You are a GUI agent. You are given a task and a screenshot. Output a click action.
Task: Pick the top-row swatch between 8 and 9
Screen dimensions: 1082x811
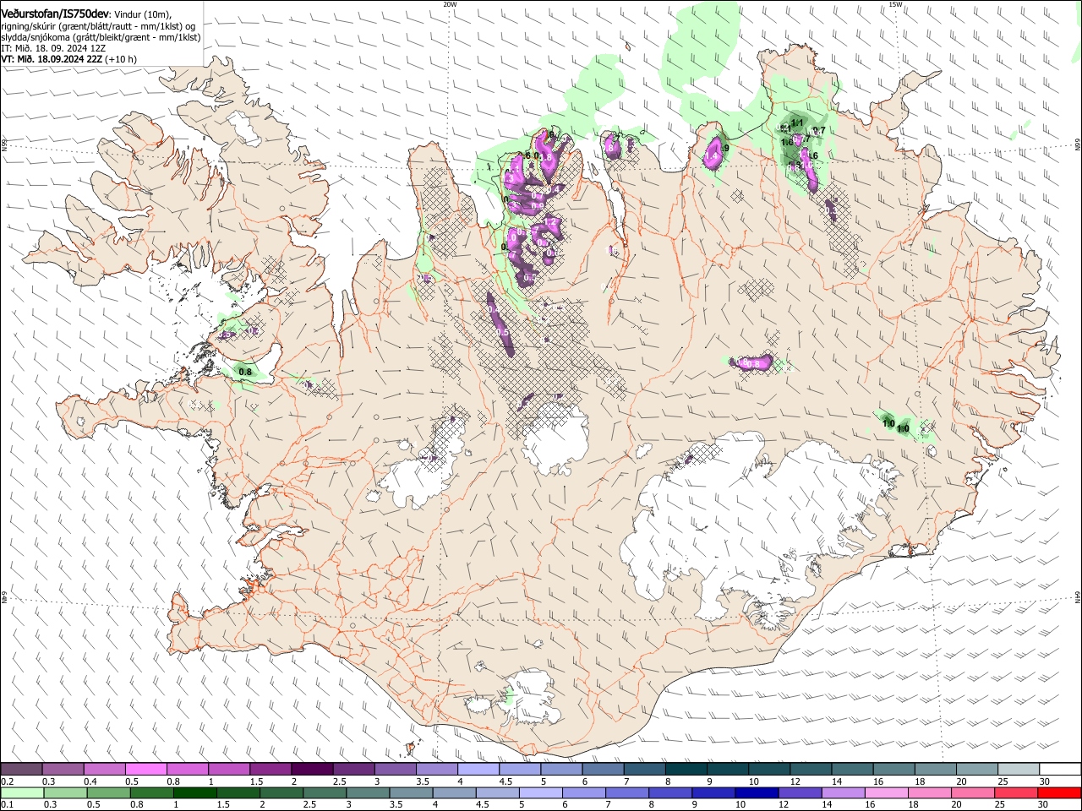pos(686,770)
